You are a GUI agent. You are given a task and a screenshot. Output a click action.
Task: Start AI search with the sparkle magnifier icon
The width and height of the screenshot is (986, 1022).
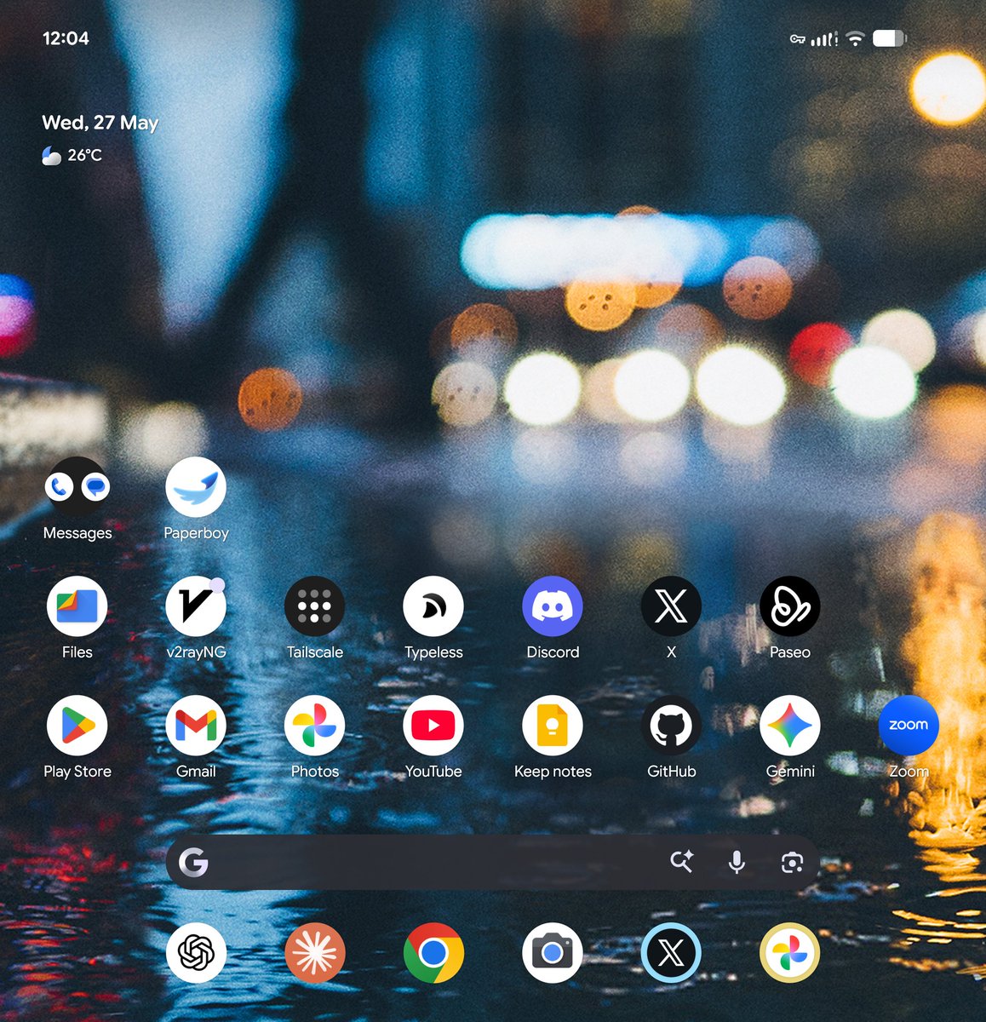pyautogui.click(x=681, y=862)
